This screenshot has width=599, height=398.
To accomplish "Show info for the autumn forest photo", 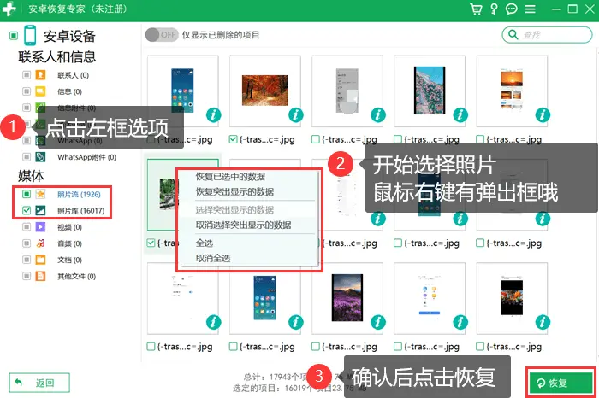I will (296, 114).
